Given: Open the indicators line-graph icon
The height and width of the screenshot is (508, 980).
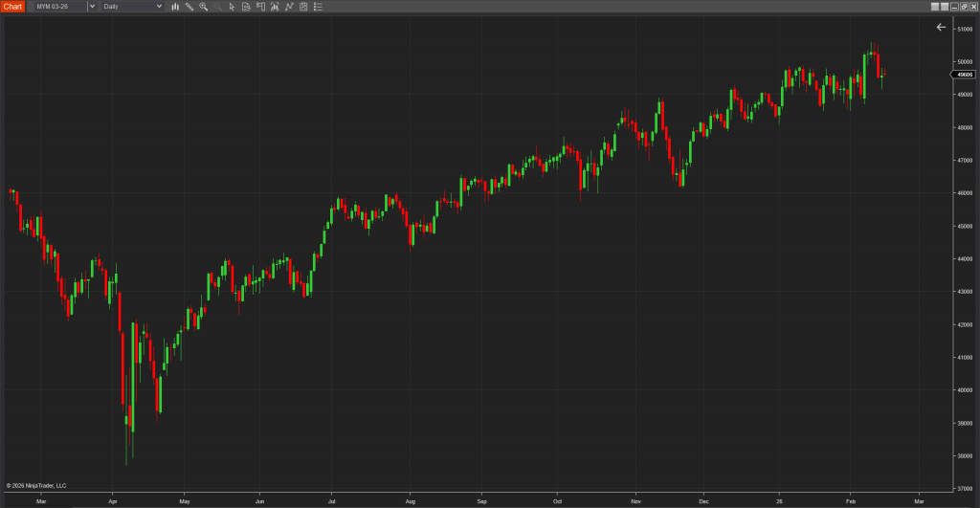Looking at the screenshot, I should point(289,7).
